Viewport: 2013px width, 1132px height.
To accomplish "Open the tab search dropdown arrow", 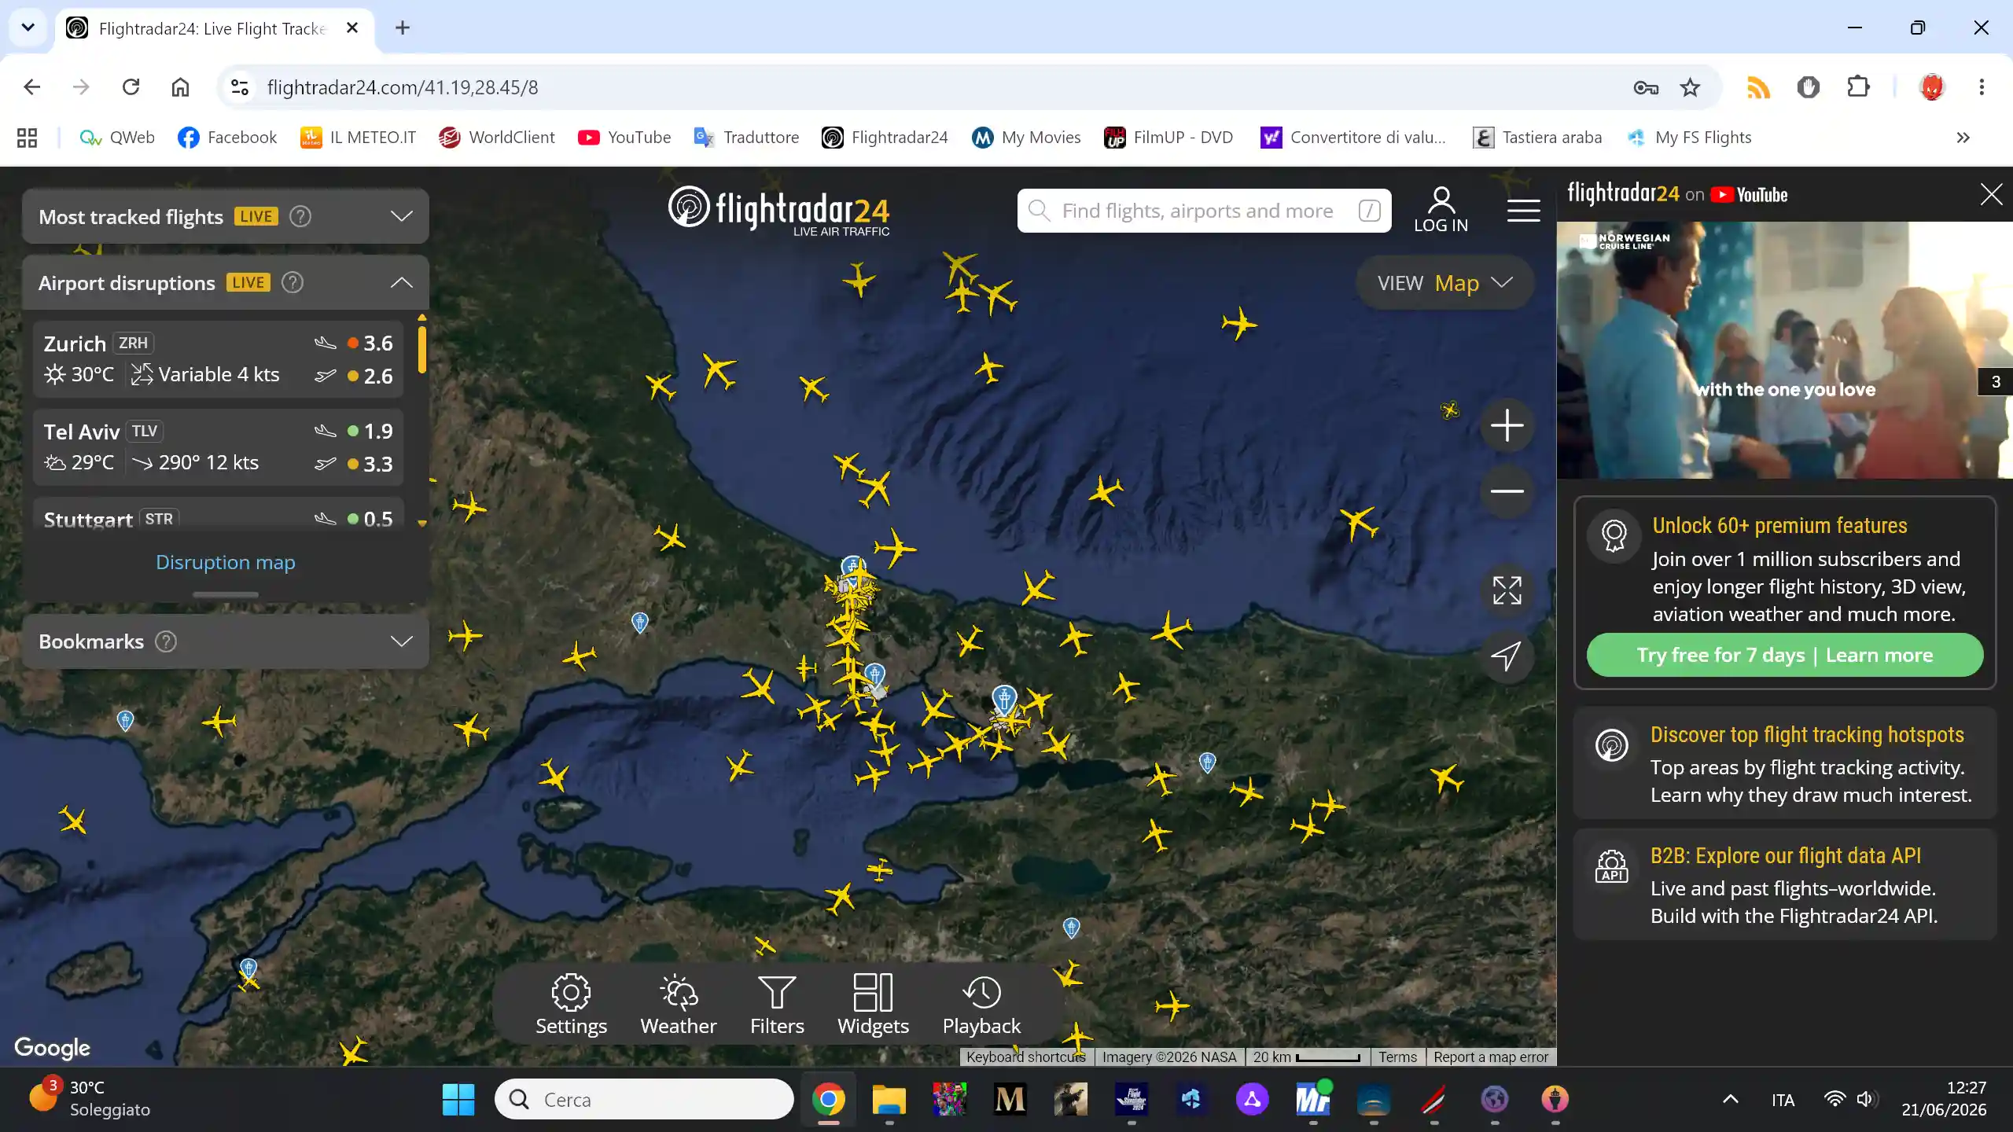I will point(28,28).
